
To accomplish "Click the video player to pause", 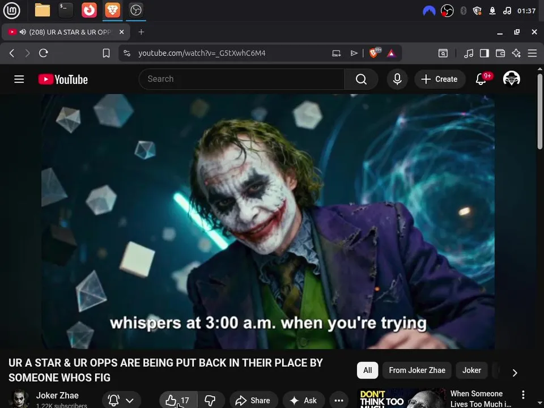I will 268,222.
